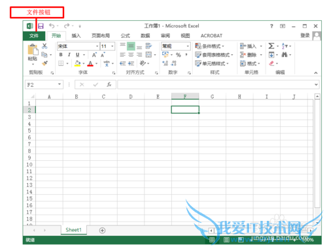Click the insert function fx icon

[109, 84]
